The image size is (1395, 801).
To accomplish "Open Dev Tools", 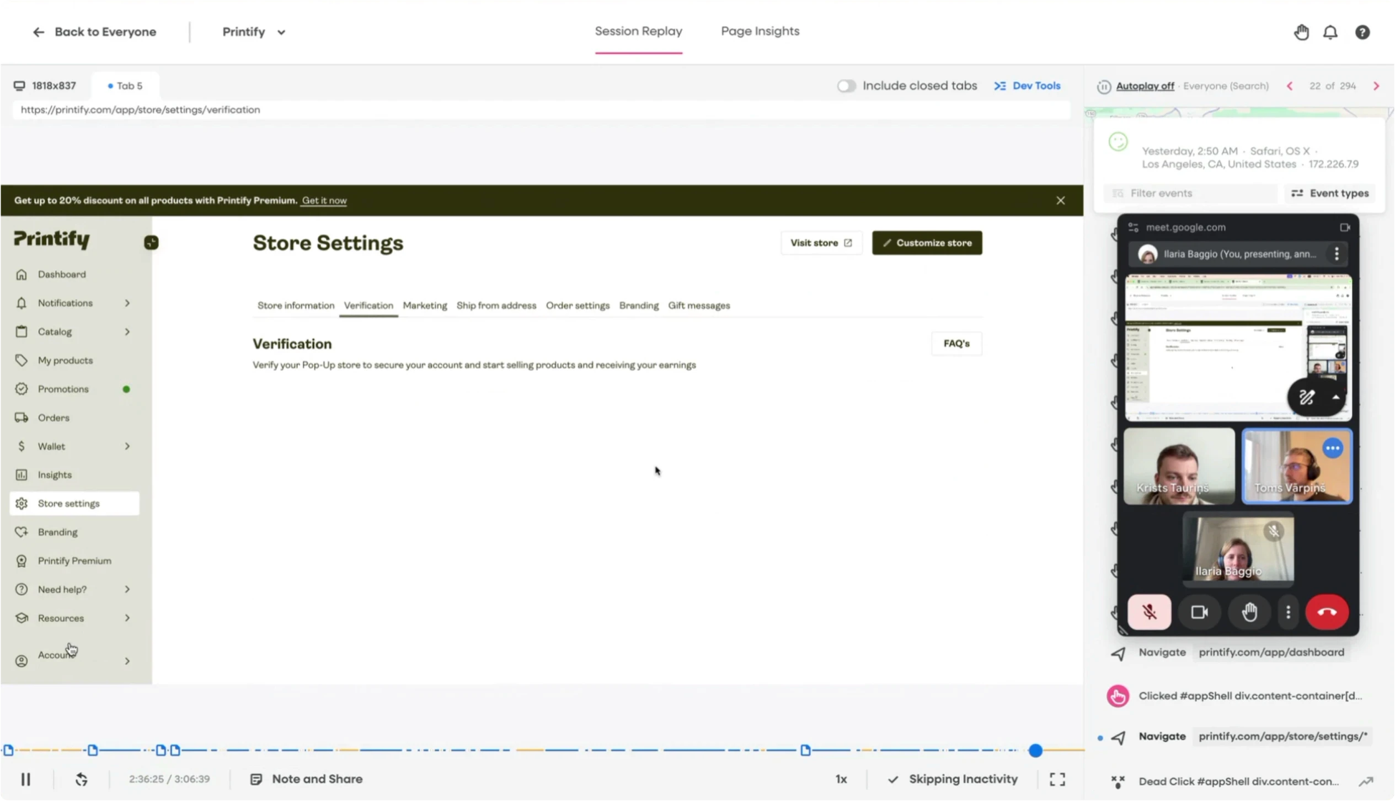I will pyautogui.click(x=1027, y=86).
